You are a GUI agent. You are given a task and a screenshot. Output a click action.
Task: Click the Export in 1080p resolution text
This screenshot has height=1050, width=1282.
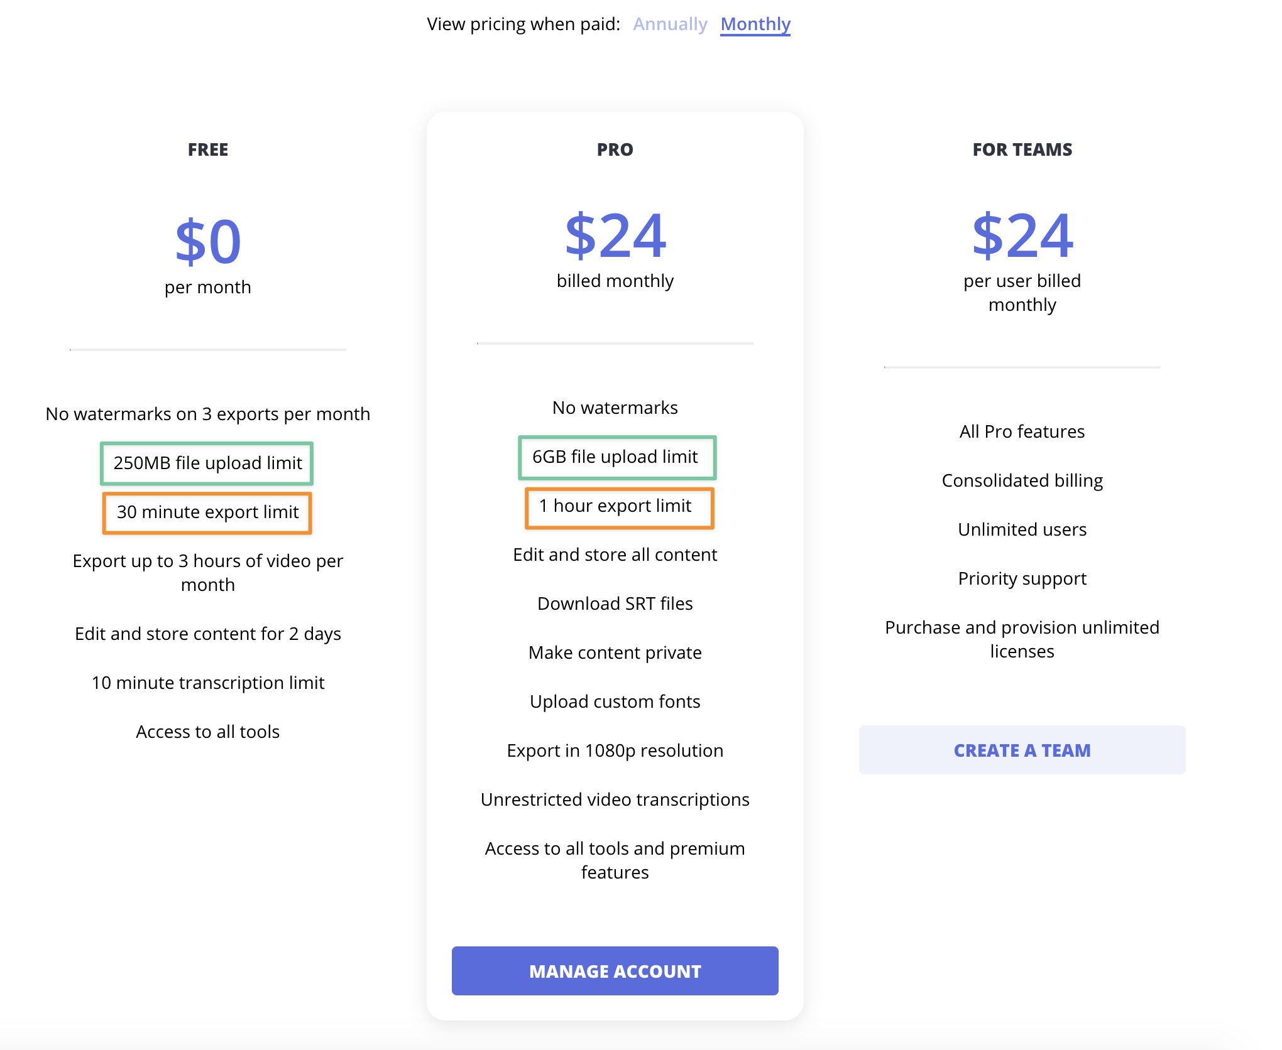(x=615, y=750)
